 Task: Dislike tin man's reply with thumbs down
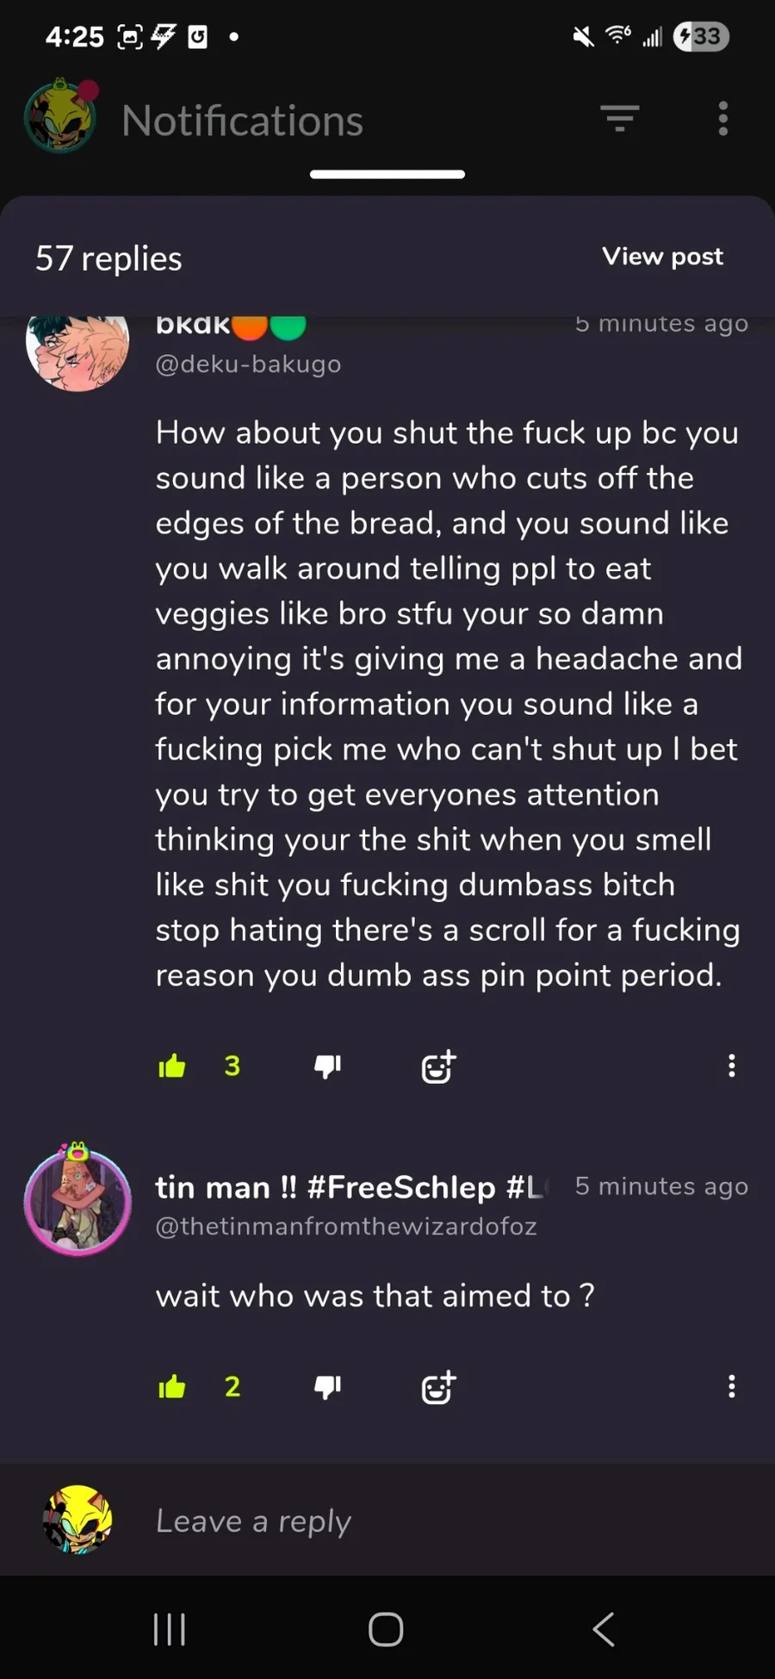327,1387
